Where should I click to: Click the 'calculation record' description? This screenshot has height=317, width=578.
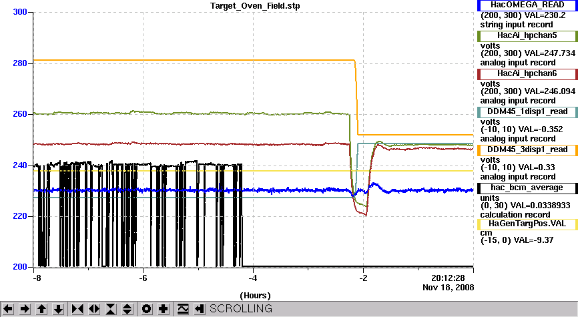tap(515, 215)
